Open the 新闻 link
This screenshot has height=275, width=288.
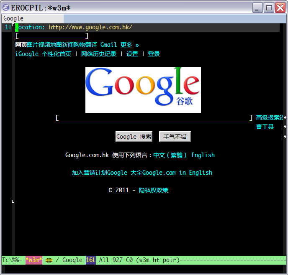coord(68,45)
